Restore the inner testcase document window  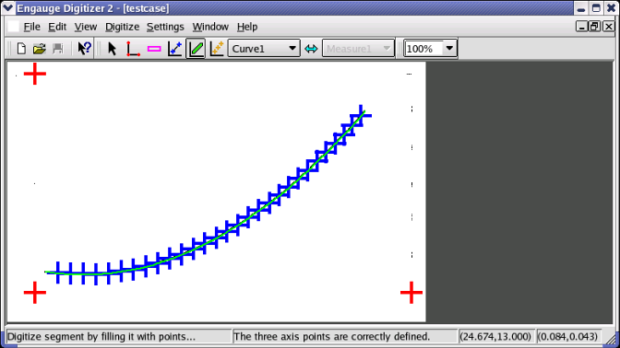595,27
